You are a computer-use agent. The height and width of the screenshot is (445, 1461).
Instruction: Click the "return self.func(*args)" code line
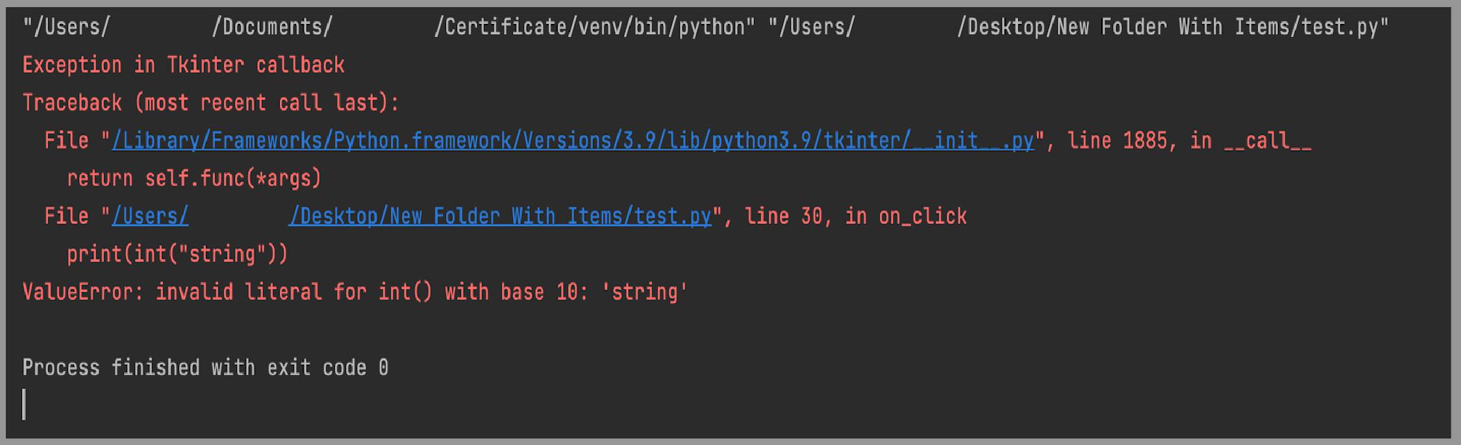click(x=194, y=178)
